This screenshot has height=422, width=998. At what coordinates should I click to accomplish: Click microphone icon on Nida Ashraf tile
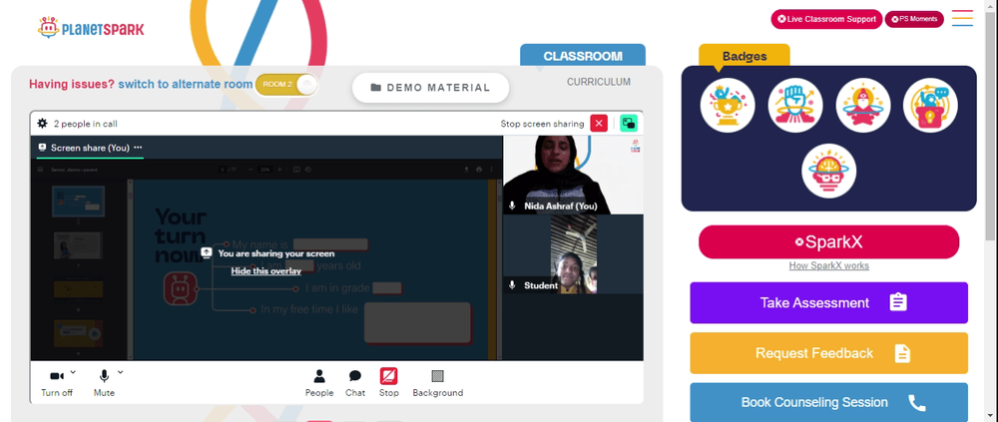pyautogui.click(x=512, y=207)
